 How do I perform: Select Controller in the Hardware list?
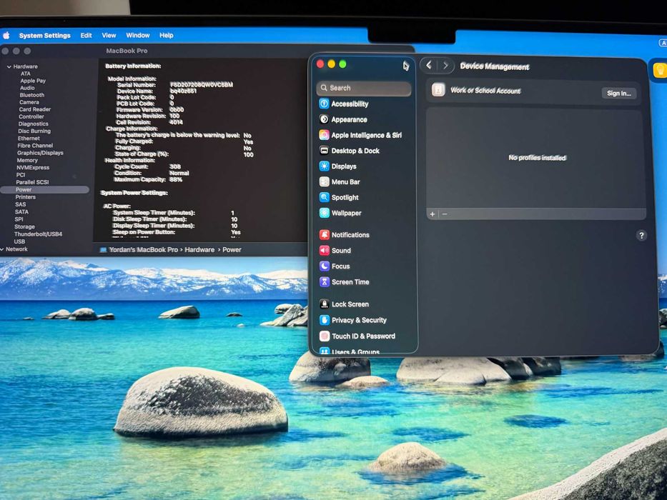(31, 116)
